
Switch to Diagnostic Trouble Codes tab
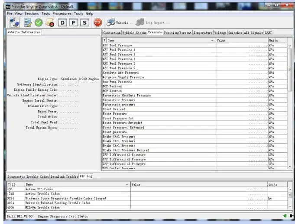(28, 177)
